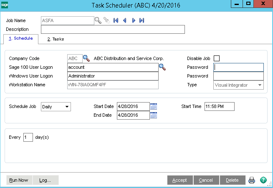Open the Sage 100 User Logon lookup

162,67
